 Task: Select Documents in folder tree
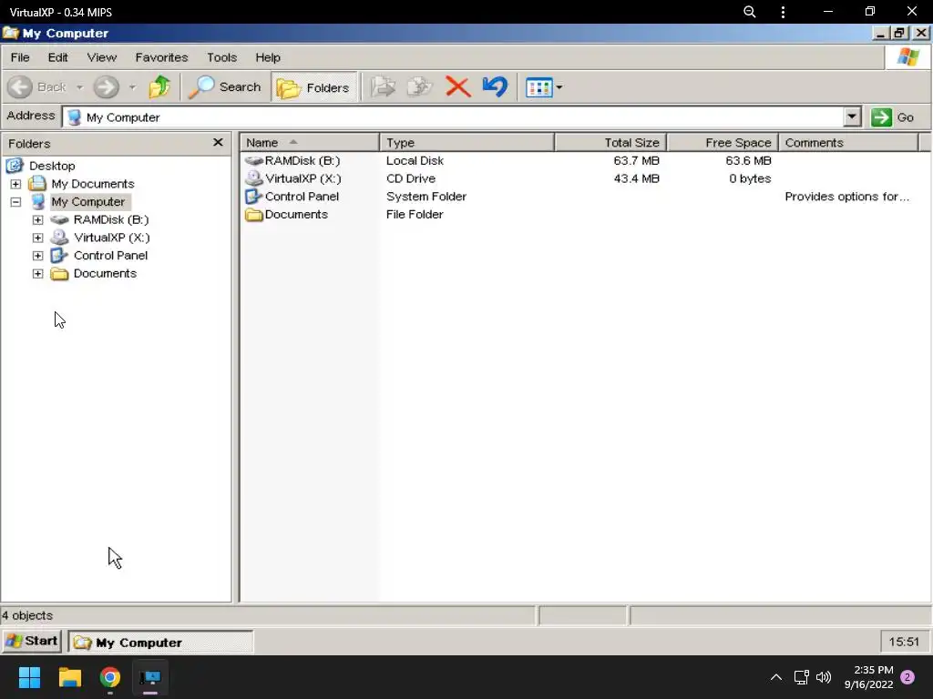tap(105, 273)
